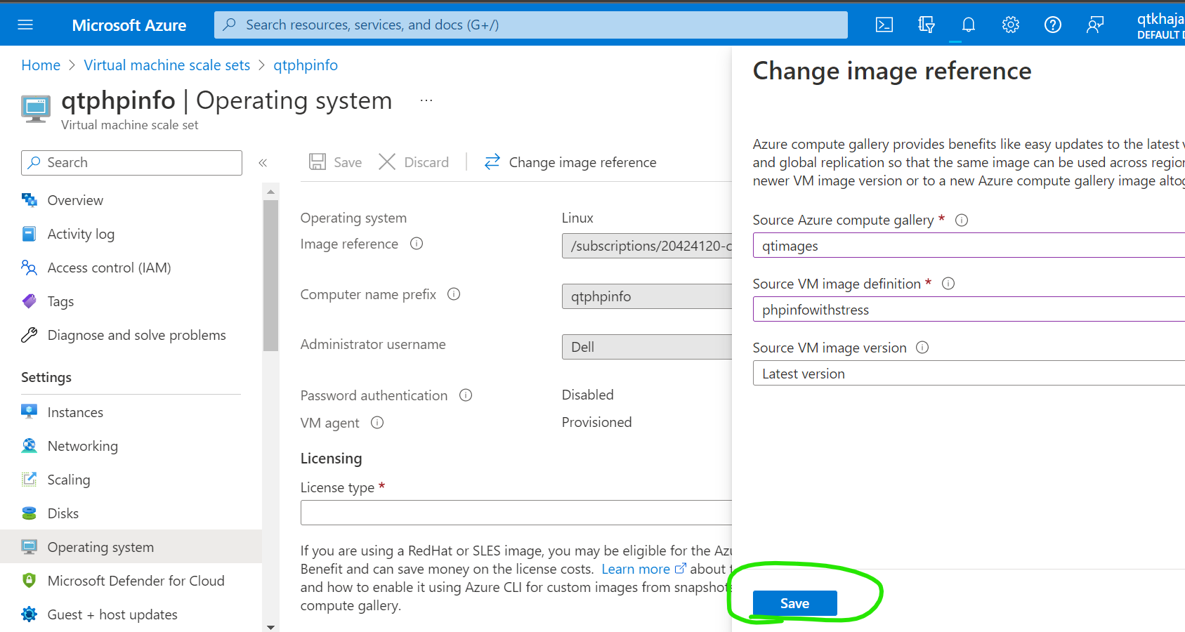Open Directories and subscriptions filter icon
The width and height of the screenshot is (1185, 632).
click(927, 25)
